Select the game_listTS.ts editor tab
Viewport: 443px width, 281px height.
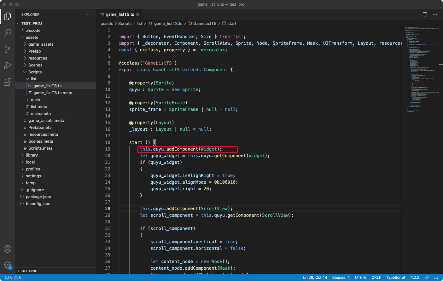[x=119, y=14]
